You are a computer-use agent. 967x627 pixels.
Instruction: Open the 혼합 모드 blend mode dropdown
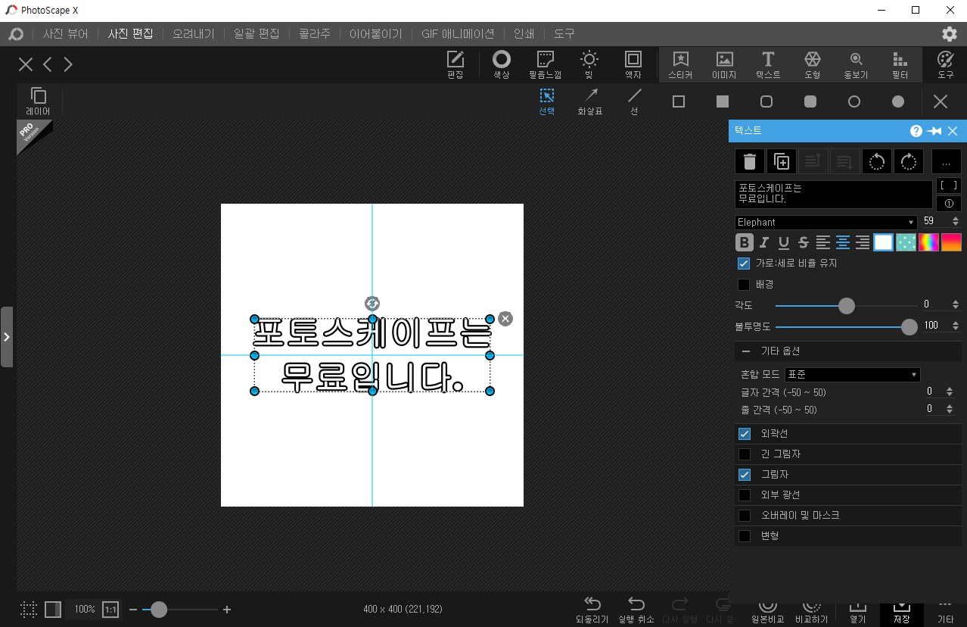click(853, 375)
